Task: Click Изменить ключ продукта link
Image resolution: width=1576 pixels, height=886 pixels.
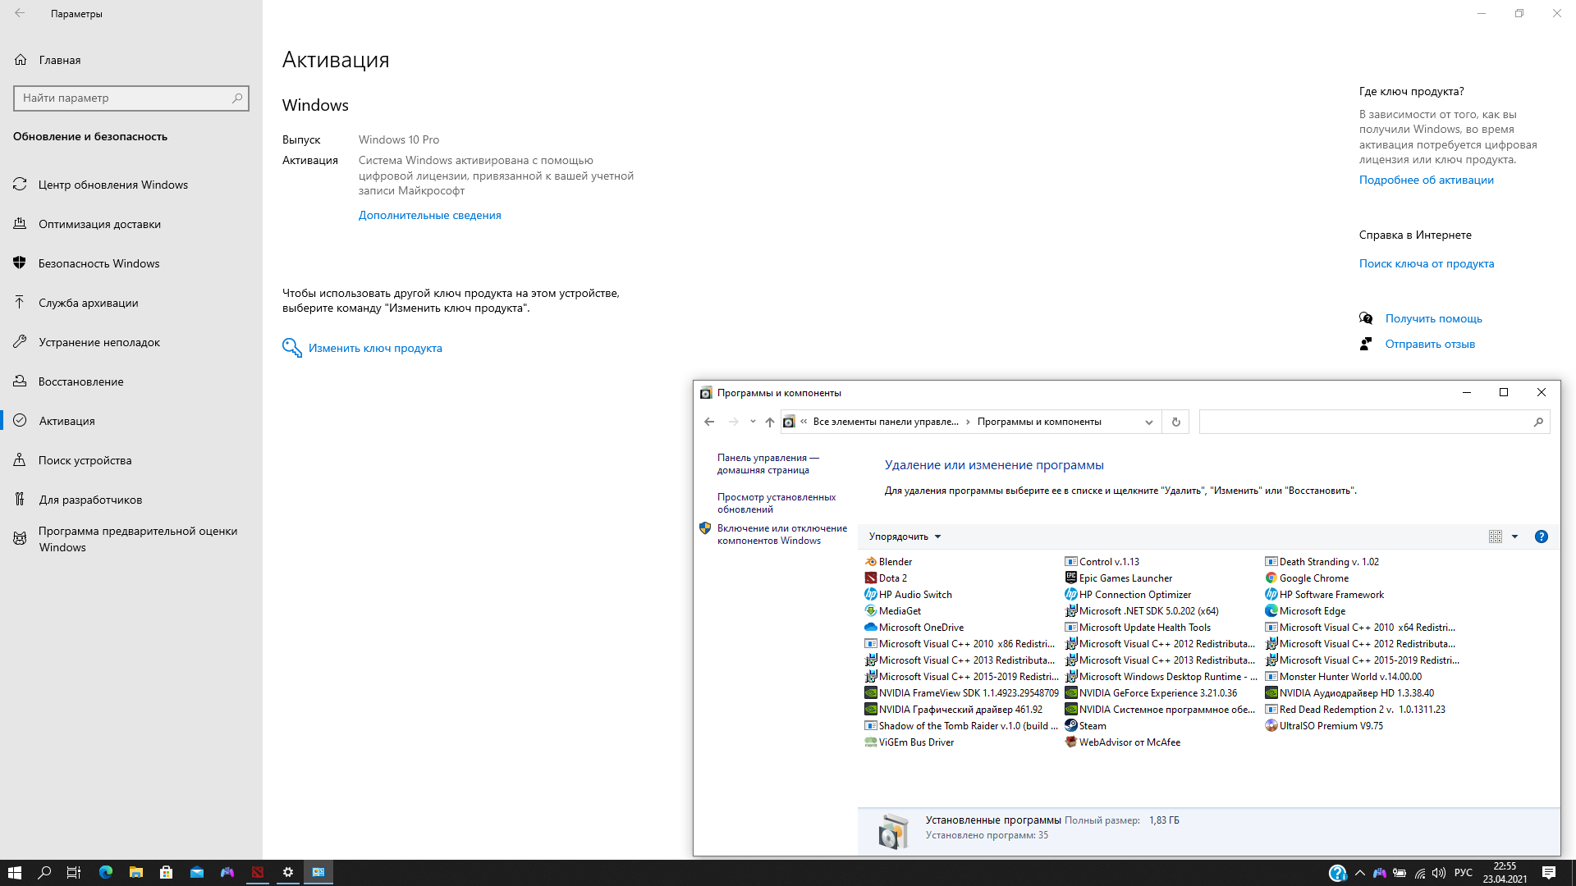Action: [x=375, y=348]
